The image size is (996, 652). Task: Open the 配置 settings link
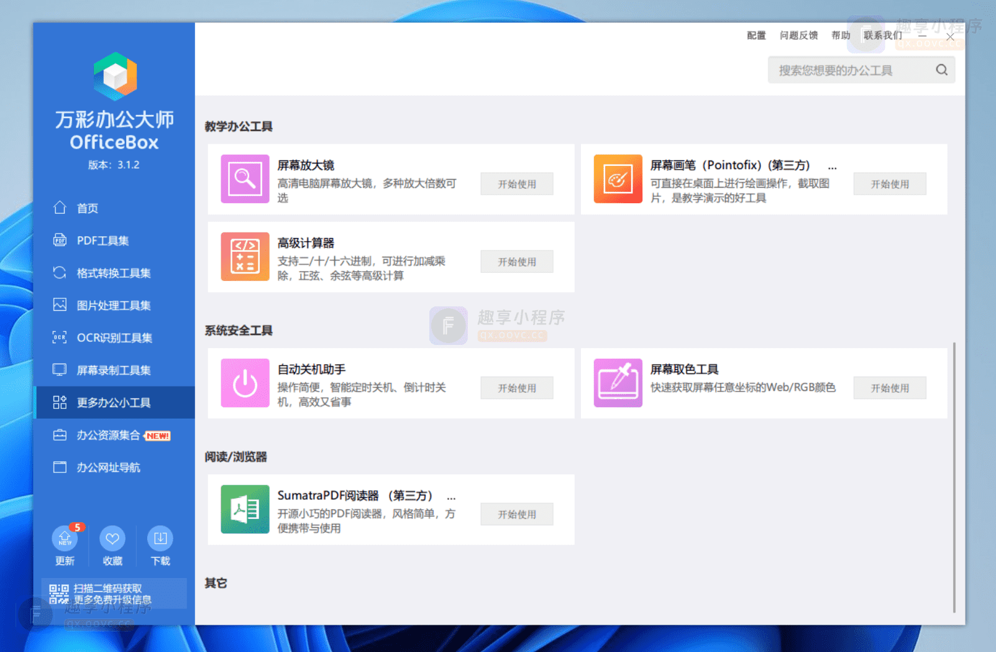(756, 35)
